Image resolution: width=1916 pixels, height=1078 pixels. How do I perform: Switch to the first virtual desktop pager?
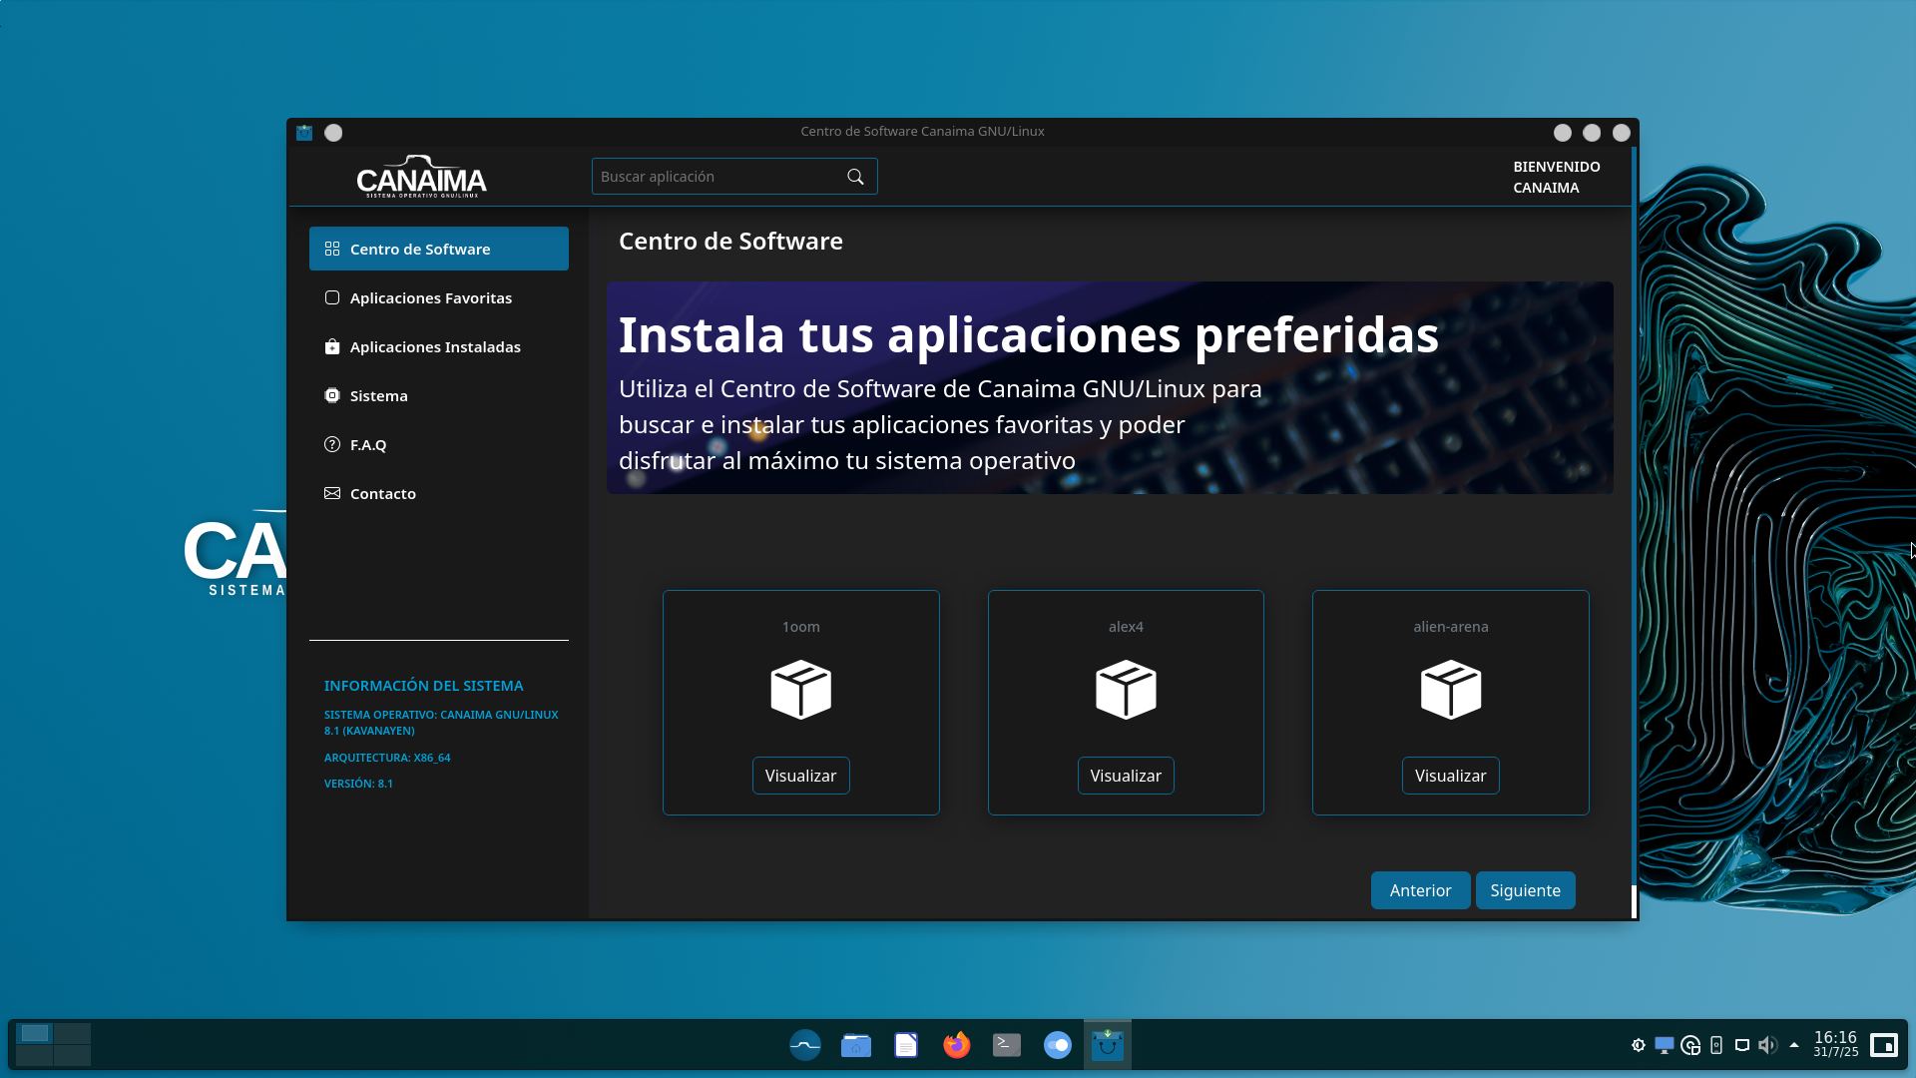[x=35, y=1033]
